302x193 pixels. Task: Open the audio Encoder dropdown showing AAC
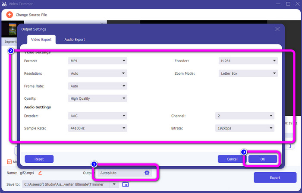[98, 116]
